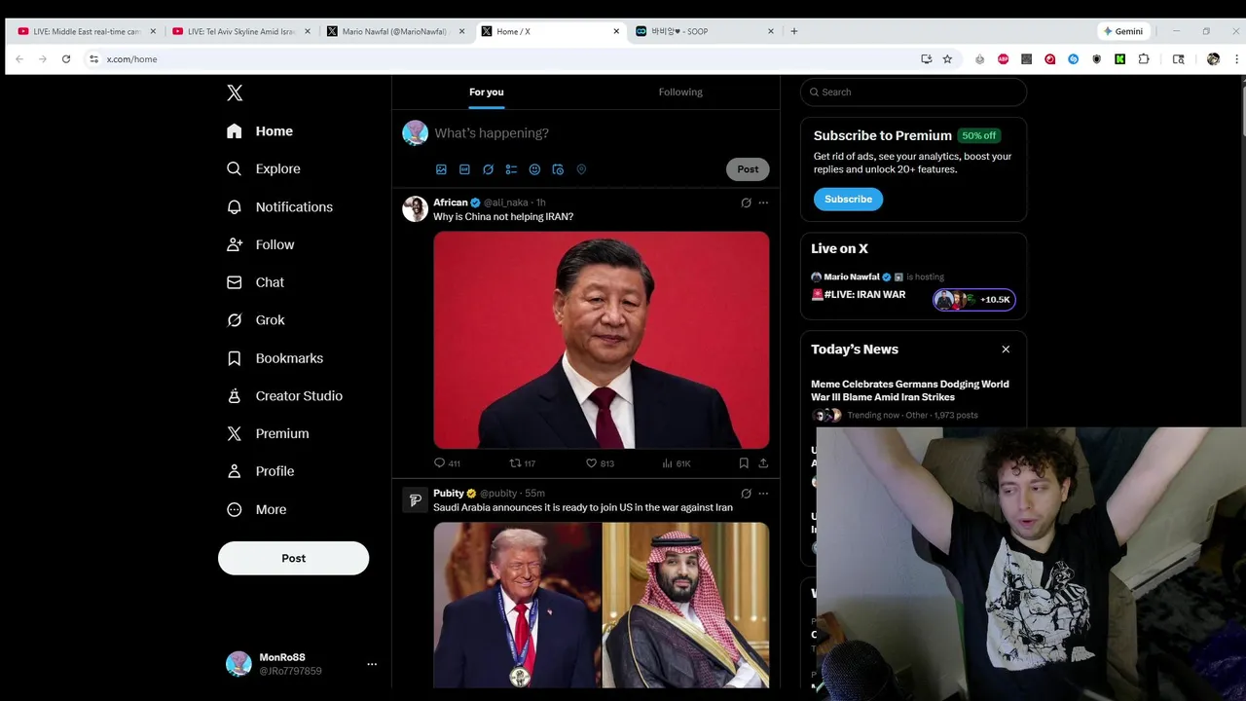Screen dimensions: 1246x701
Task: Open Chrome's three-dot menu
Action: (1236, 59)
